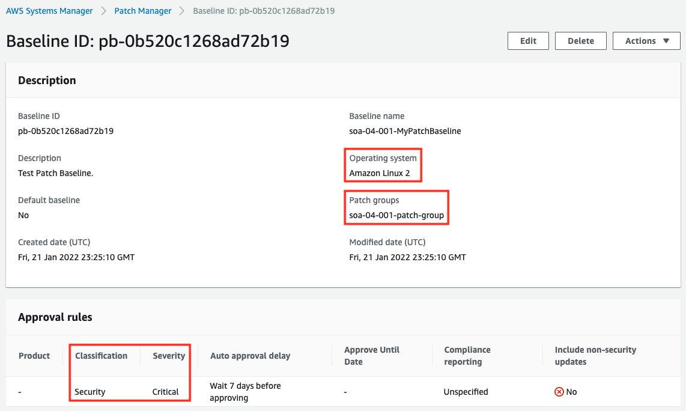
Task: Select the baseline ID breadcrumb entry
Action: [x=263, y=11]
